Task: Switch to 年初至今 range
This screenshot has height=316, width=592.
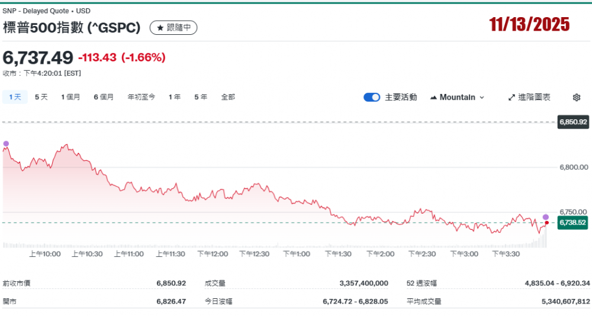Action: (x=141, y=97)
